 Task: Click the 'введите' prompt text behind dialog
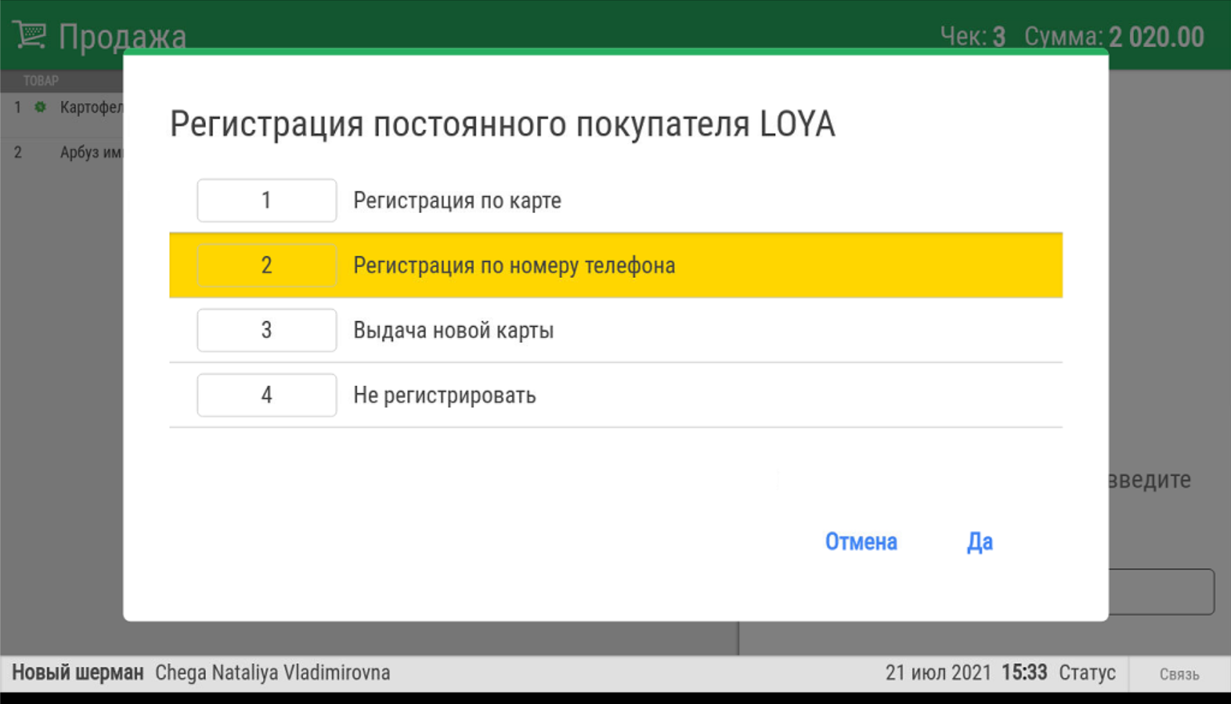tap(1149, 480)
